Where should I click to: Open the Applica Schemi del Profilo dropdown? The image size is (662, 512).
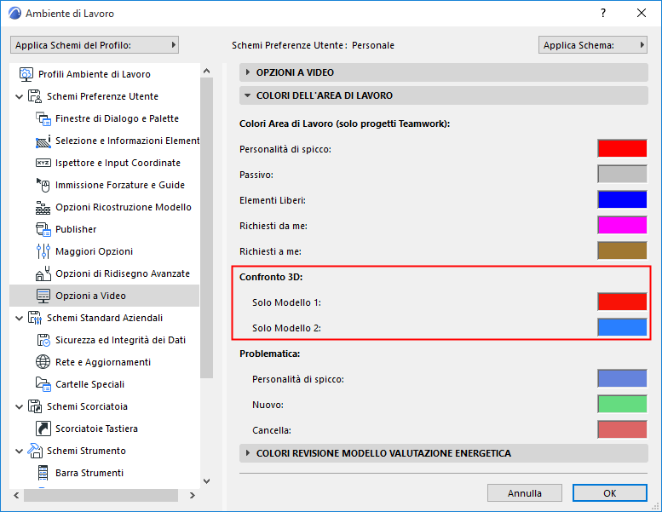pos(95,45)
